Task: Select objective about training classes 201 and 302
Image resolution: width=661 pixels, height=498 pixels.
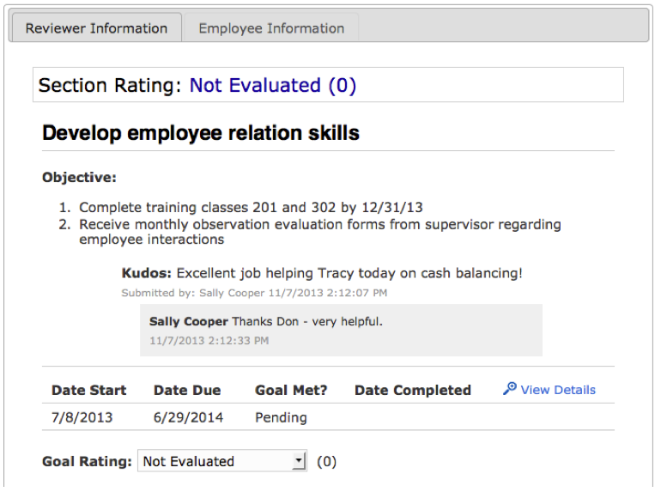Action: point(251,208)
